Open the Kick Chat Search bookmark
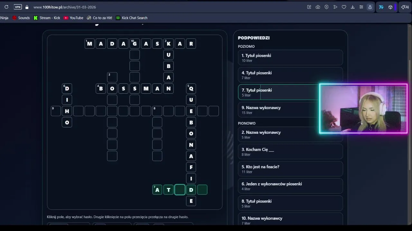This screenshot has width=412, height=231. click(132, 18)
